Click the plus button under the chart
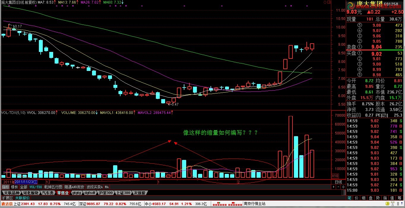 pos(334,187)
